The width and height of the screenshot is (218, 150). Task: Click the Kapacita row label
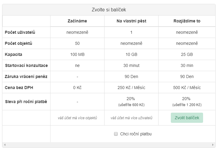[13, 54]
